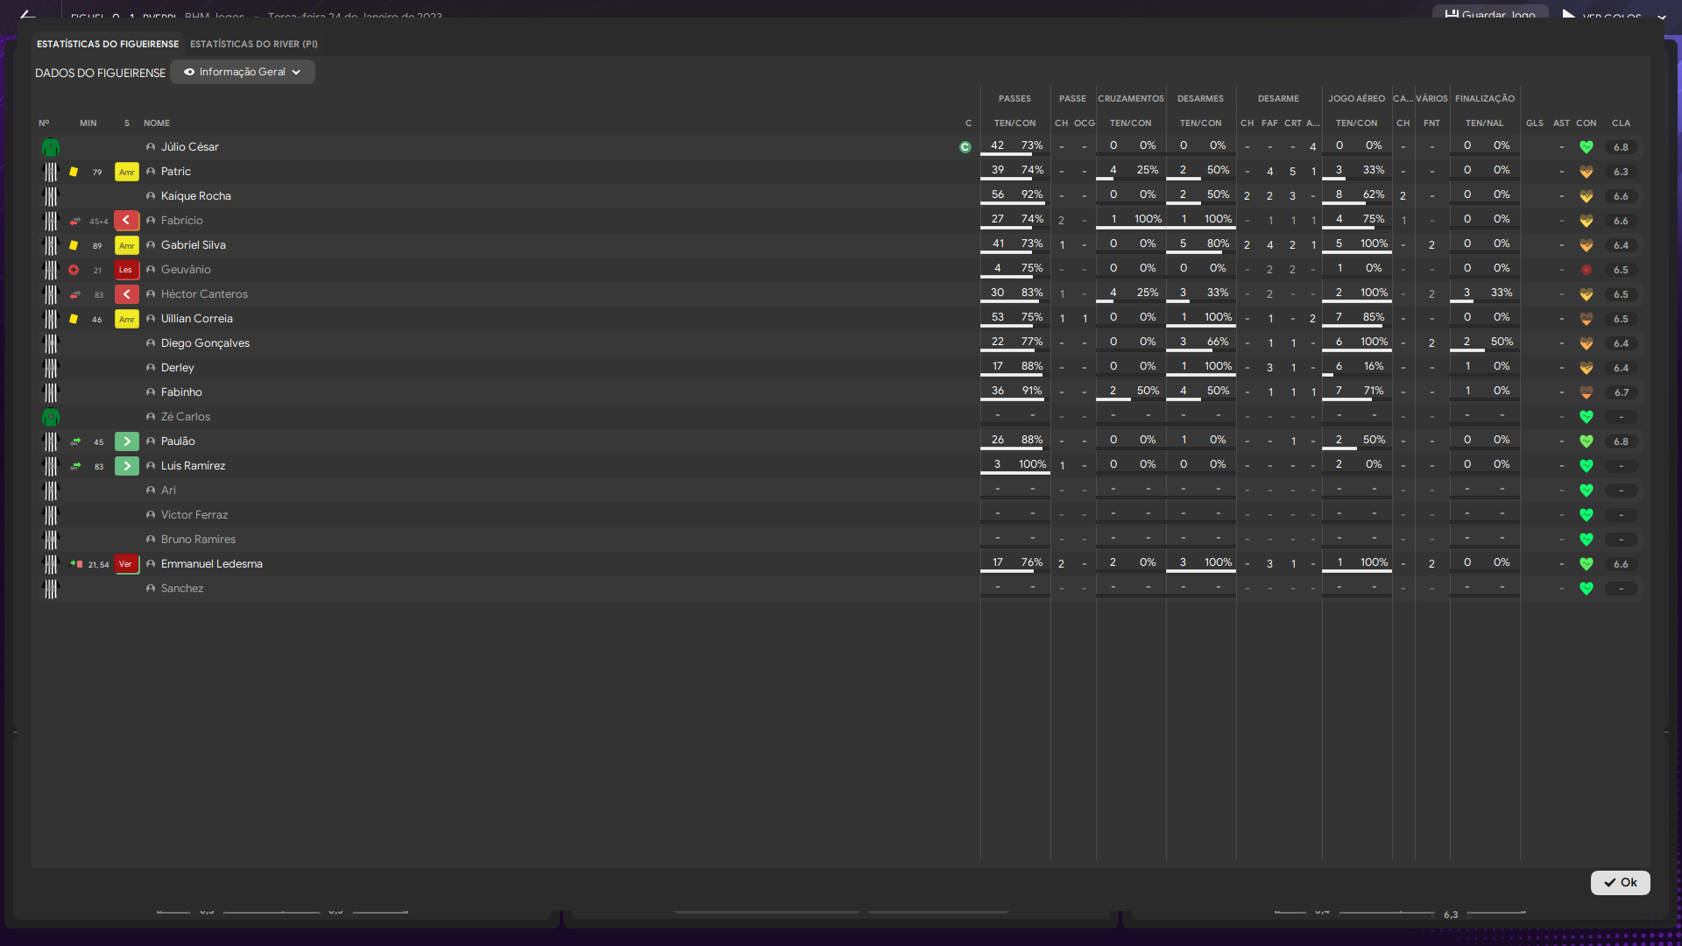Click the person icon beside Victor Ferraz
The height and width of the screenshot is (946, 1682).
pyautogui.click(x=151, y=515)
